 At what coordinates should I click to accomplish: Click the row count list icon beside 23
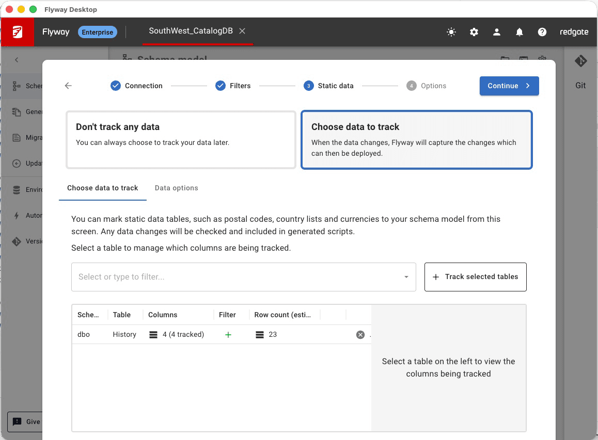(260, 334)
